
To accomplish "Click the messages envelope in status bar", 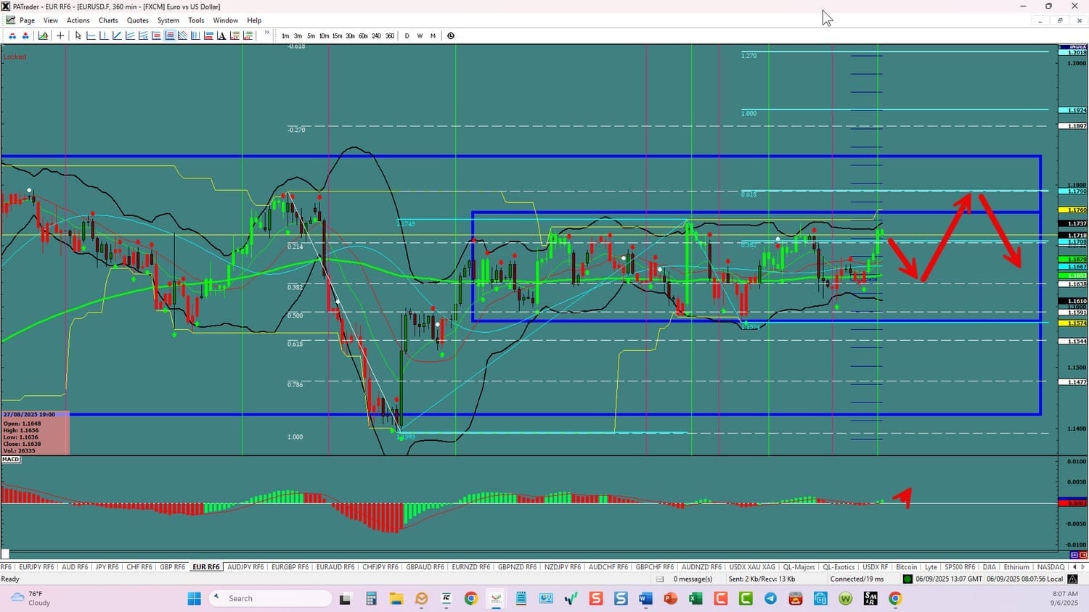I will point(660,579).
